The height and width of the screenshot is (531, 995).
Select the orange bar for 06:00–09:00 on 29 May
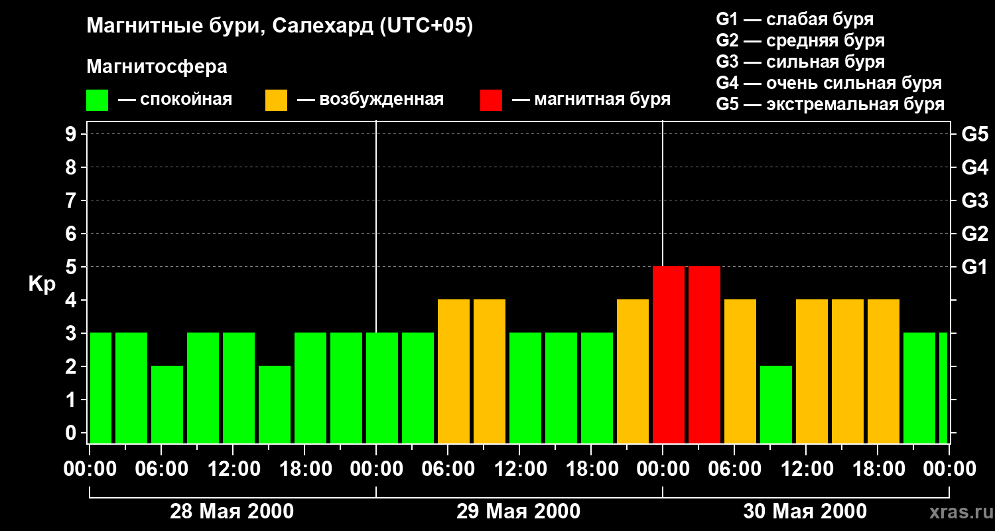[454, 371]
